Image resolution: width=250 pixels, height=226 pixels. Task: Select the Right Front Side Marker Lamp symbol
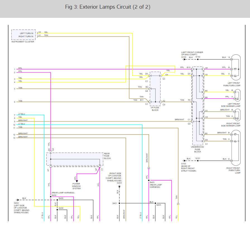coord(237,115)
